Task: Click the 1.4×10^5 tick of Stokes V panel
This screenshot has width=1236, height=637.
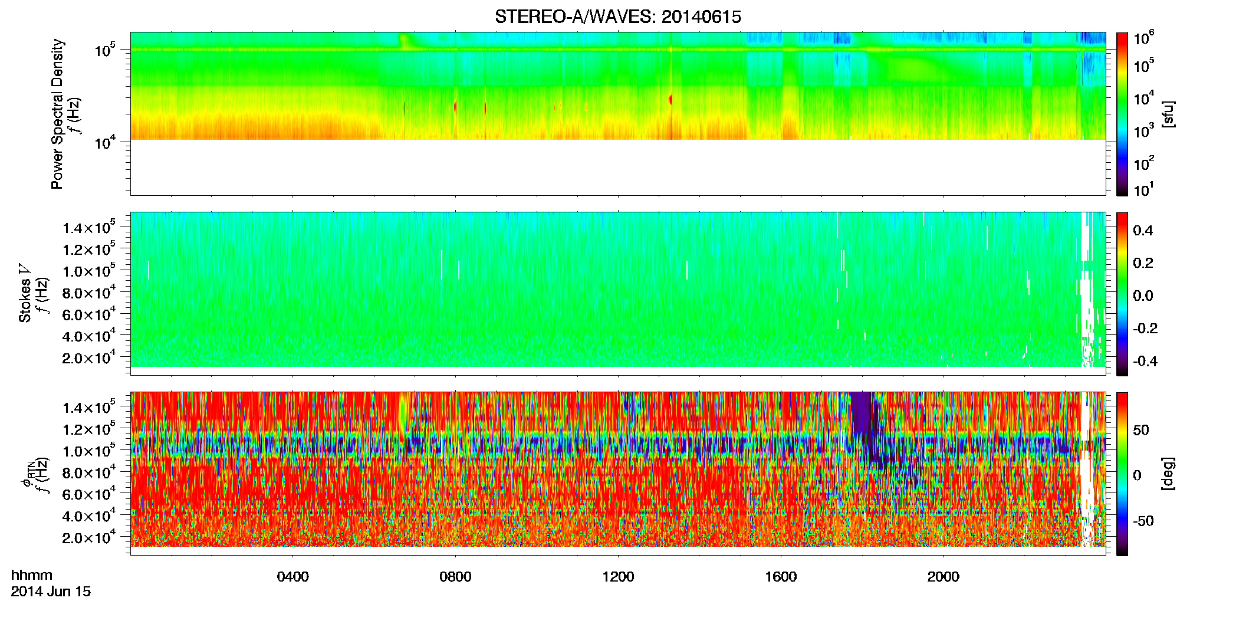Action: [90, 228]
